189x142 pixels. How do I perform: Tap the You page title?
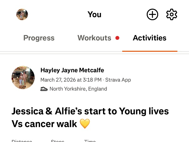coord(94,15)
